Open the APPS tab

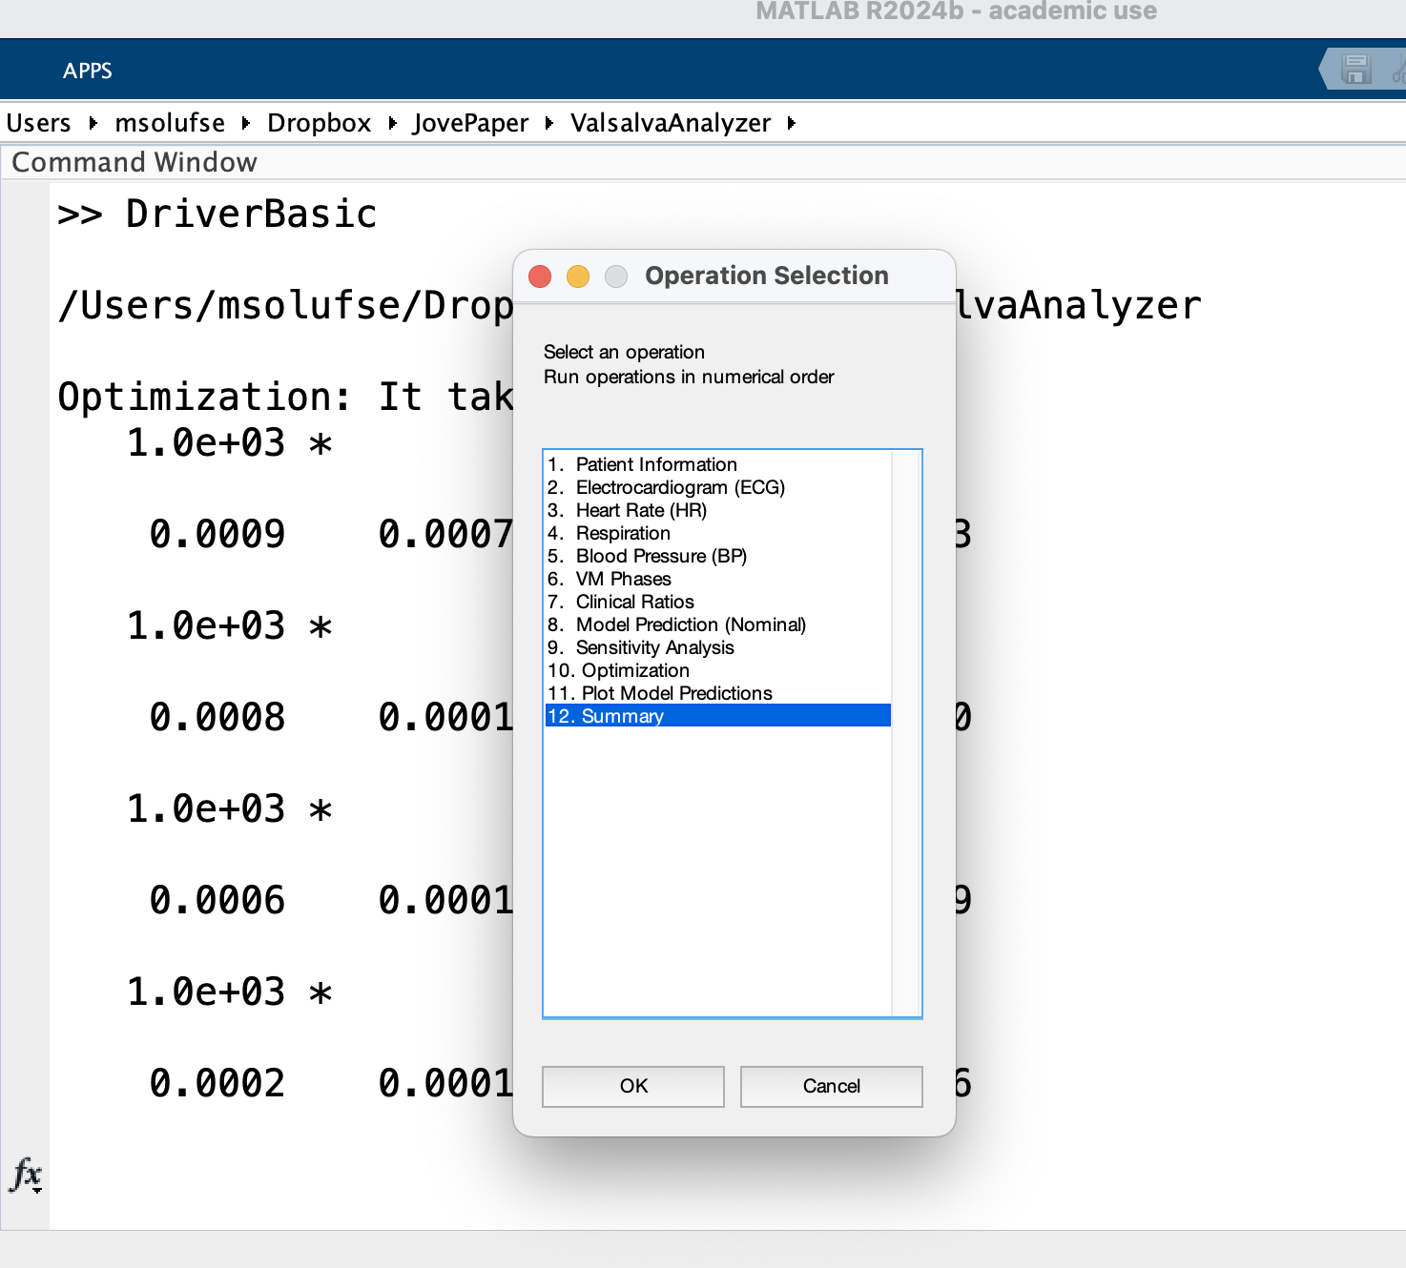pos(88,71)
